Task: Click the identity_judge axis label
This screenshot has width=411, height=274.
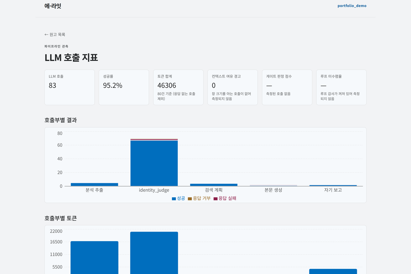Action: (154, 190)
